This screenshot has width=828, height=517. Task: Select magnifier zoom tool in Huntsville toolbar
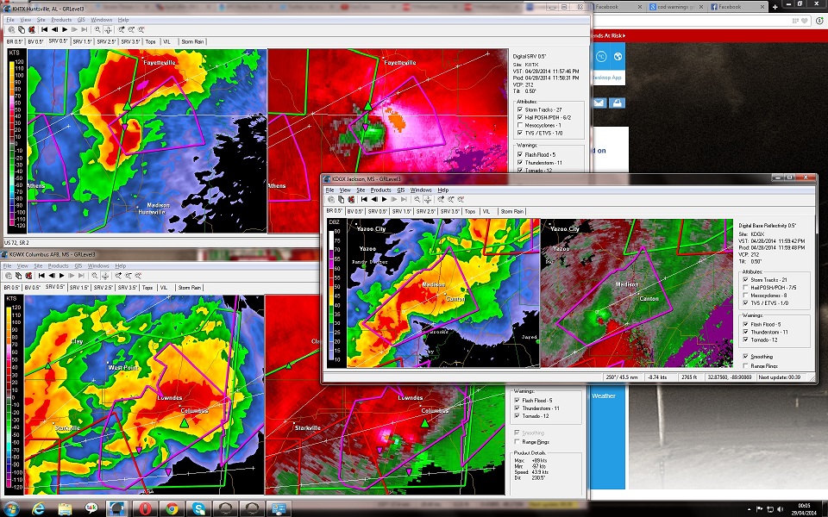(x=97, y=29)
